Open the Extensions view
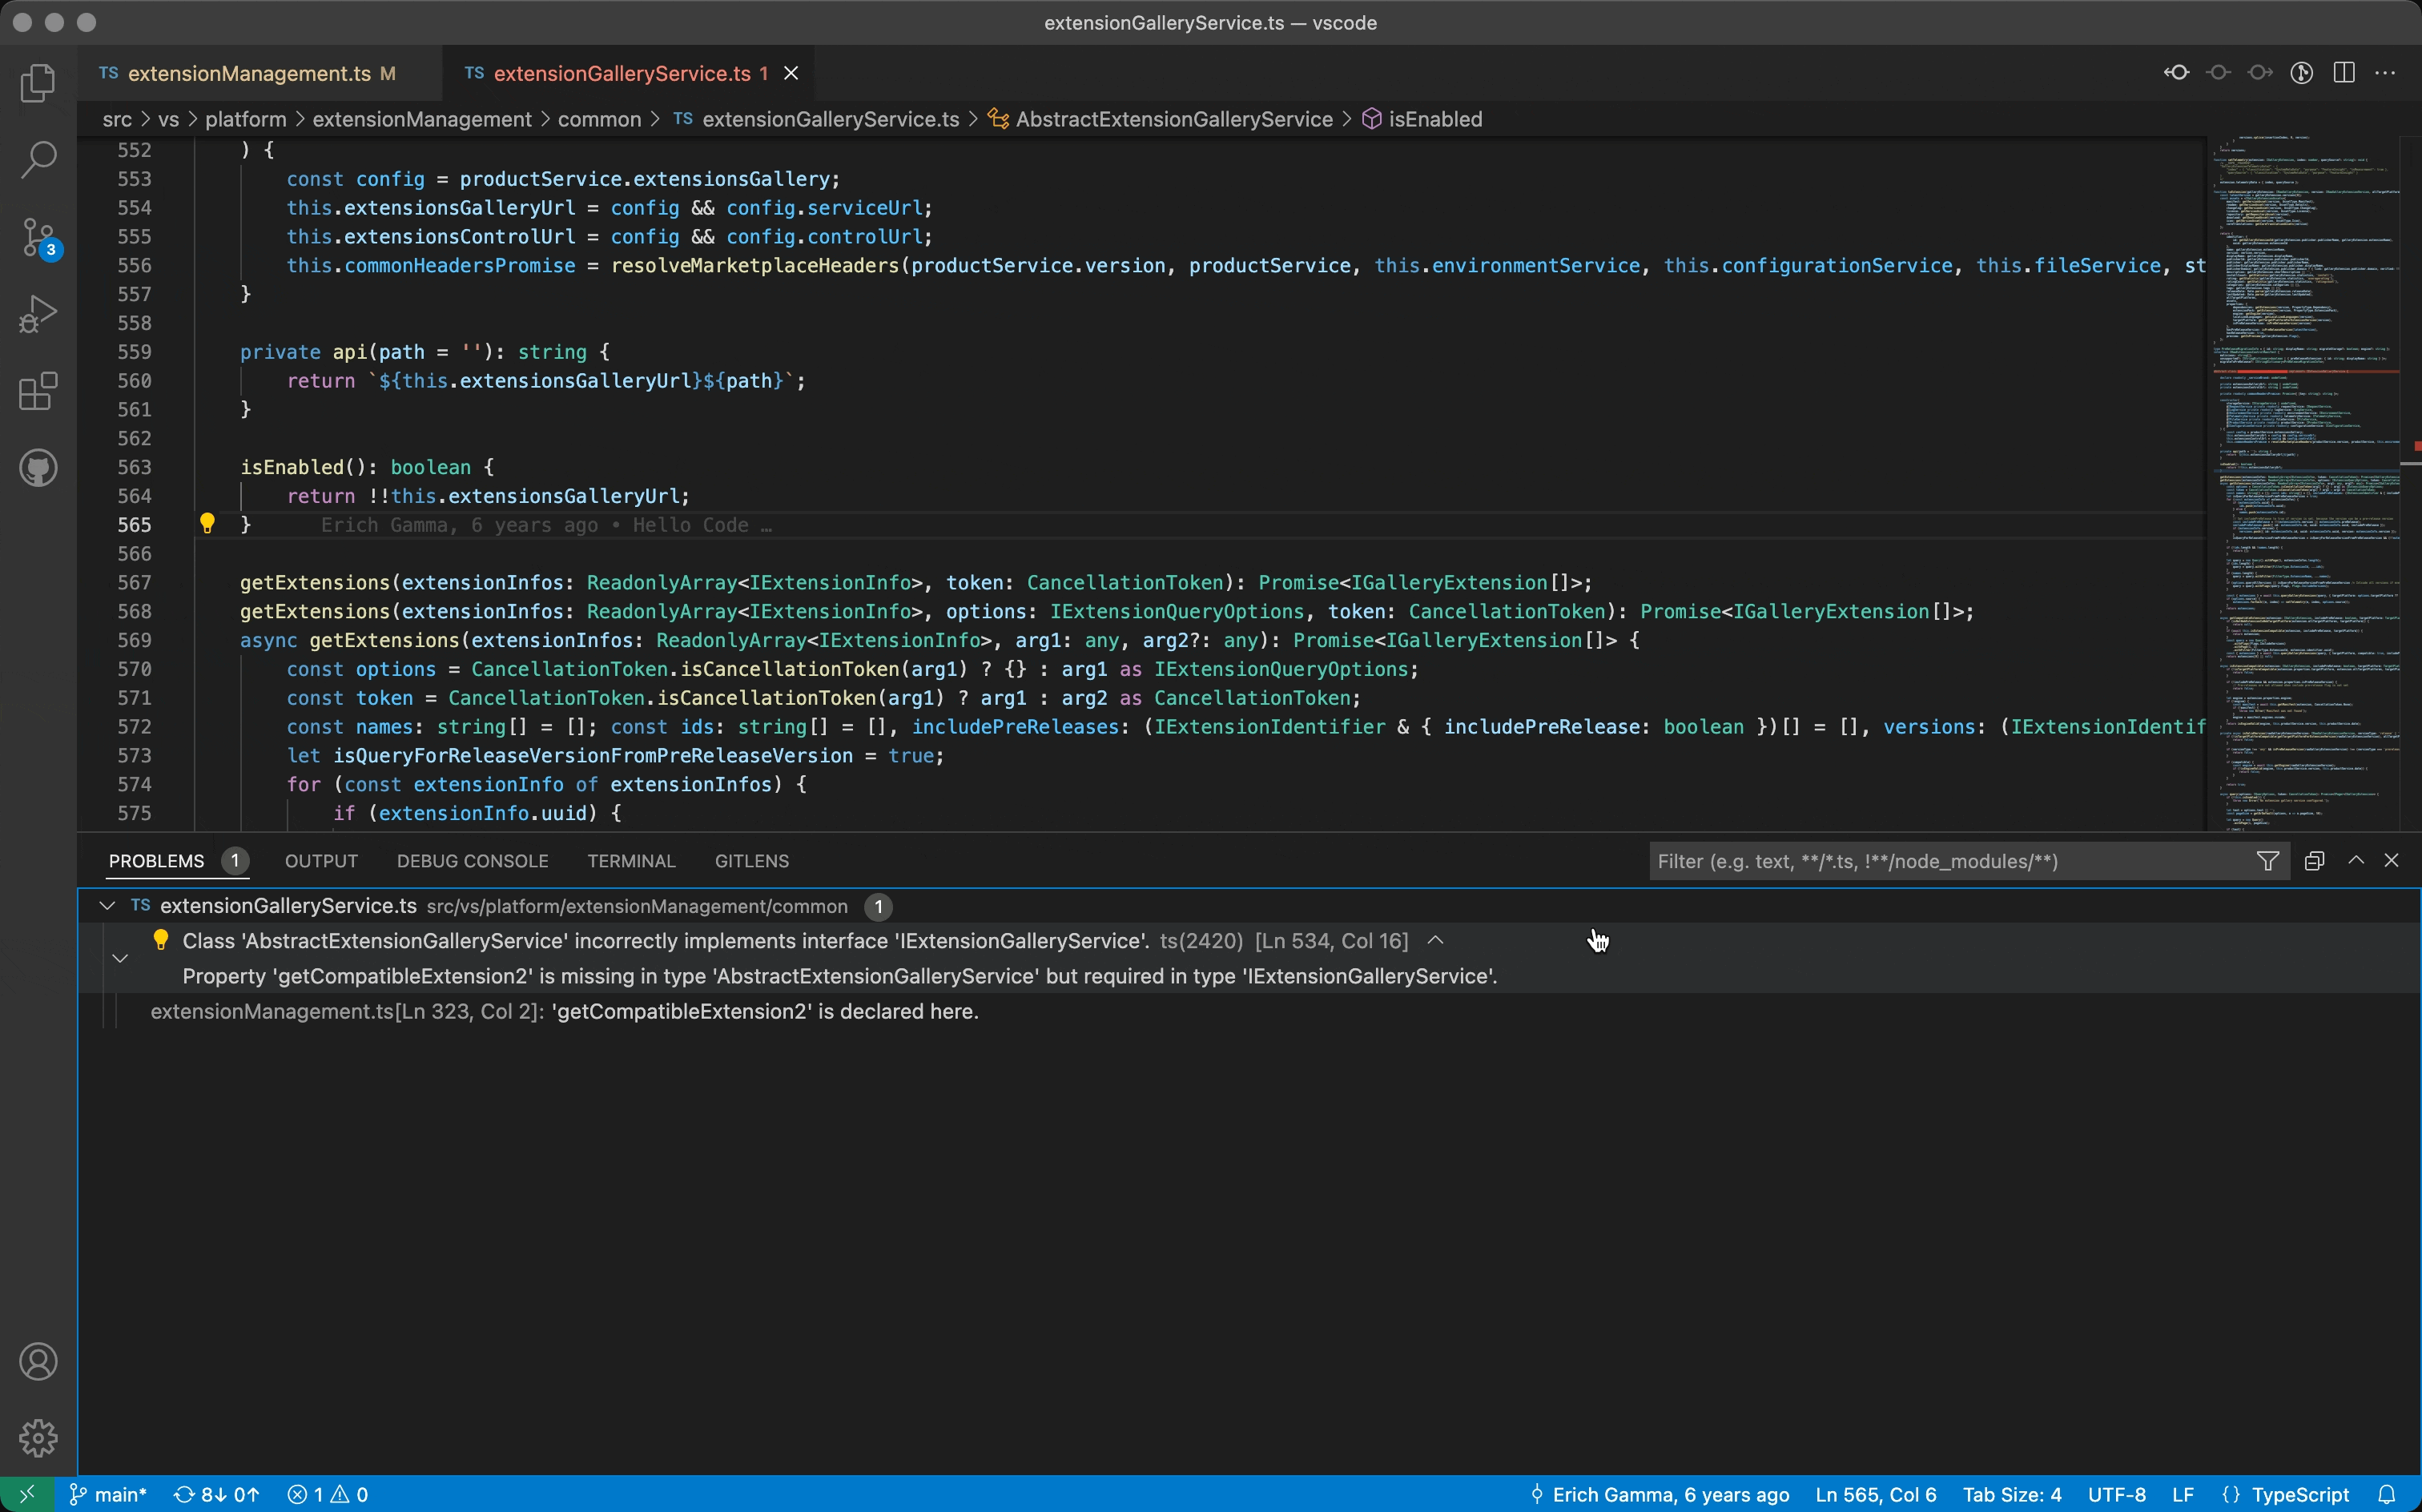 [x=38, y=391]
